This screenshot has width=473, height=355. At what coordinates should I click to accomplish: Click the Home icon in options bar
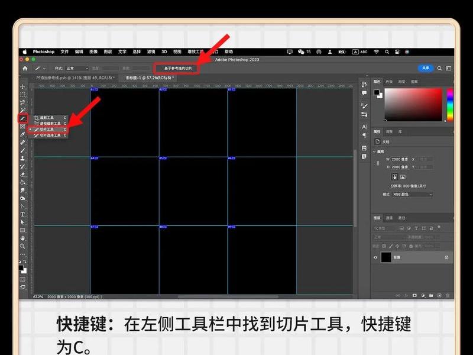pos(25,69)
